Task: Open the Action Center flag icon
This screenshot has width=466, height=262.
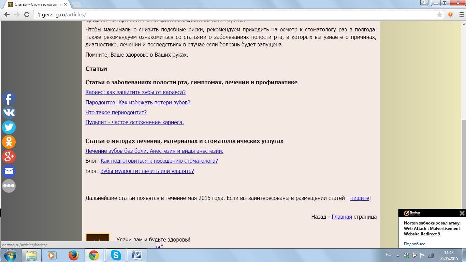Action: click(423, 255)
